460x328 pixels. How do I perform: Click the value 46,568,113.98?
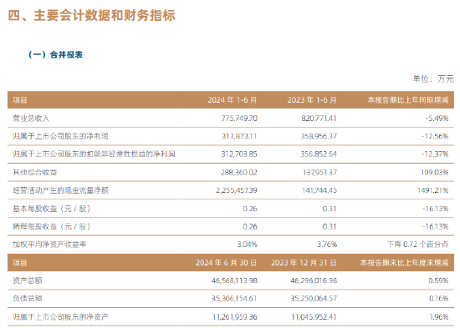coord(234,280)
